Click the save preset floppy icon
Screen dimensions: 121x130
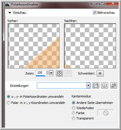click(96, 85)
